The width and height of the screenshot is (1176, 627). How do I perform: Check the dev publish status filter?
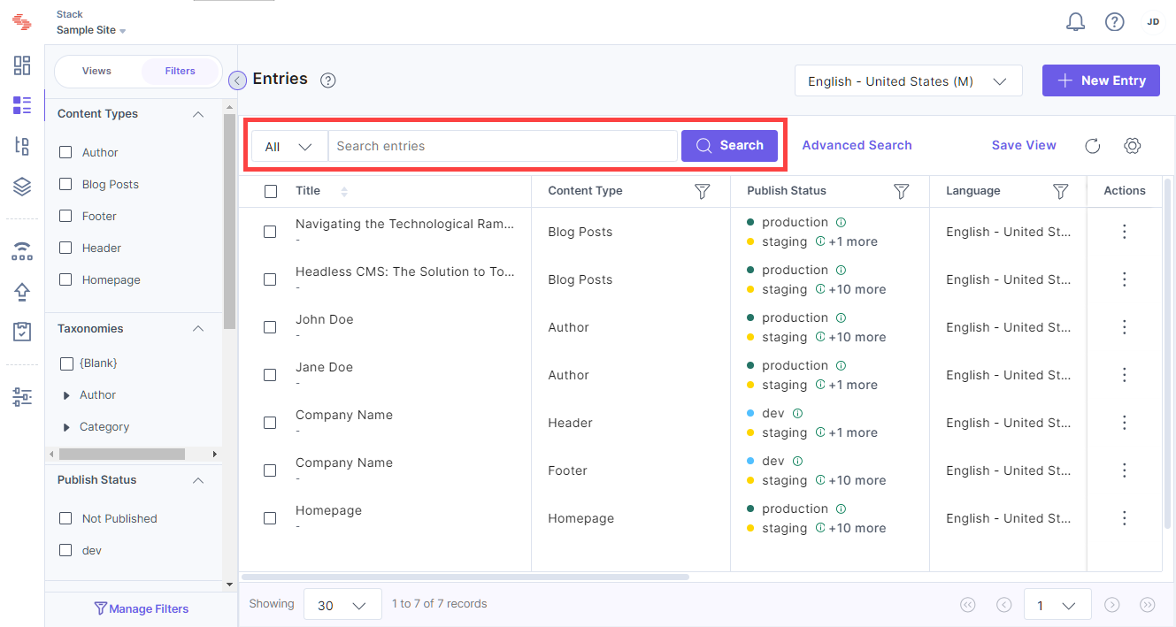pyautogui.click(x=65, y=550)
